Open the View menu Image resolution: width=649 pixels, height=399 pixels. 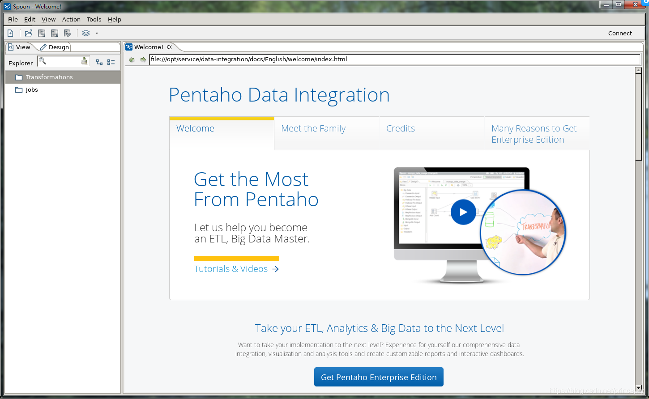click(49, 19)
